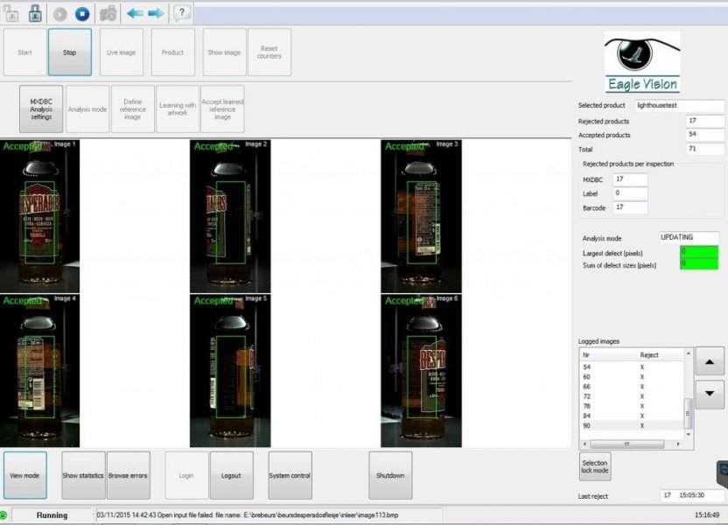Switch to Live image
The image size is (728, 525).
point(121,52)
